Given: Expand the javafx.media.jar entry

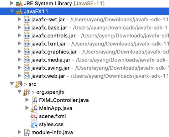Looking at the screenshot, I should click(x=19, y=60).
